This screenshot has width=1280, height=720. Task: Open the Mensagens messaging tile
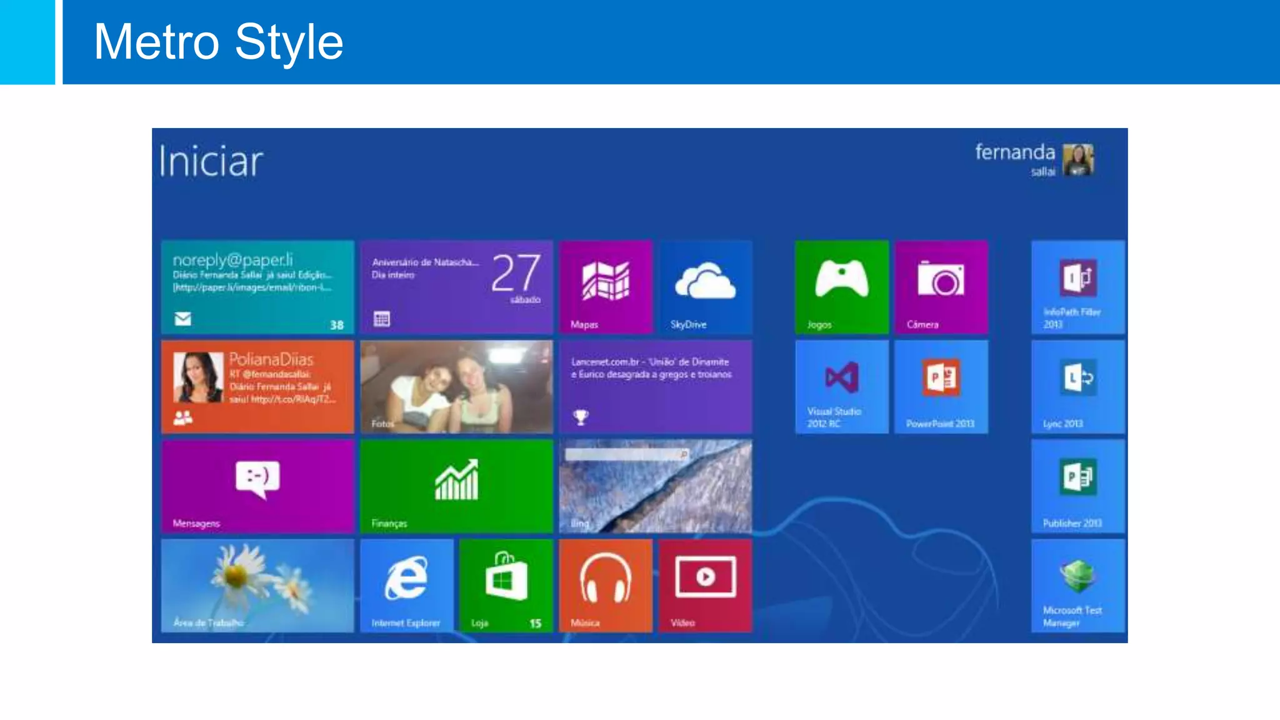pos(257,486)
